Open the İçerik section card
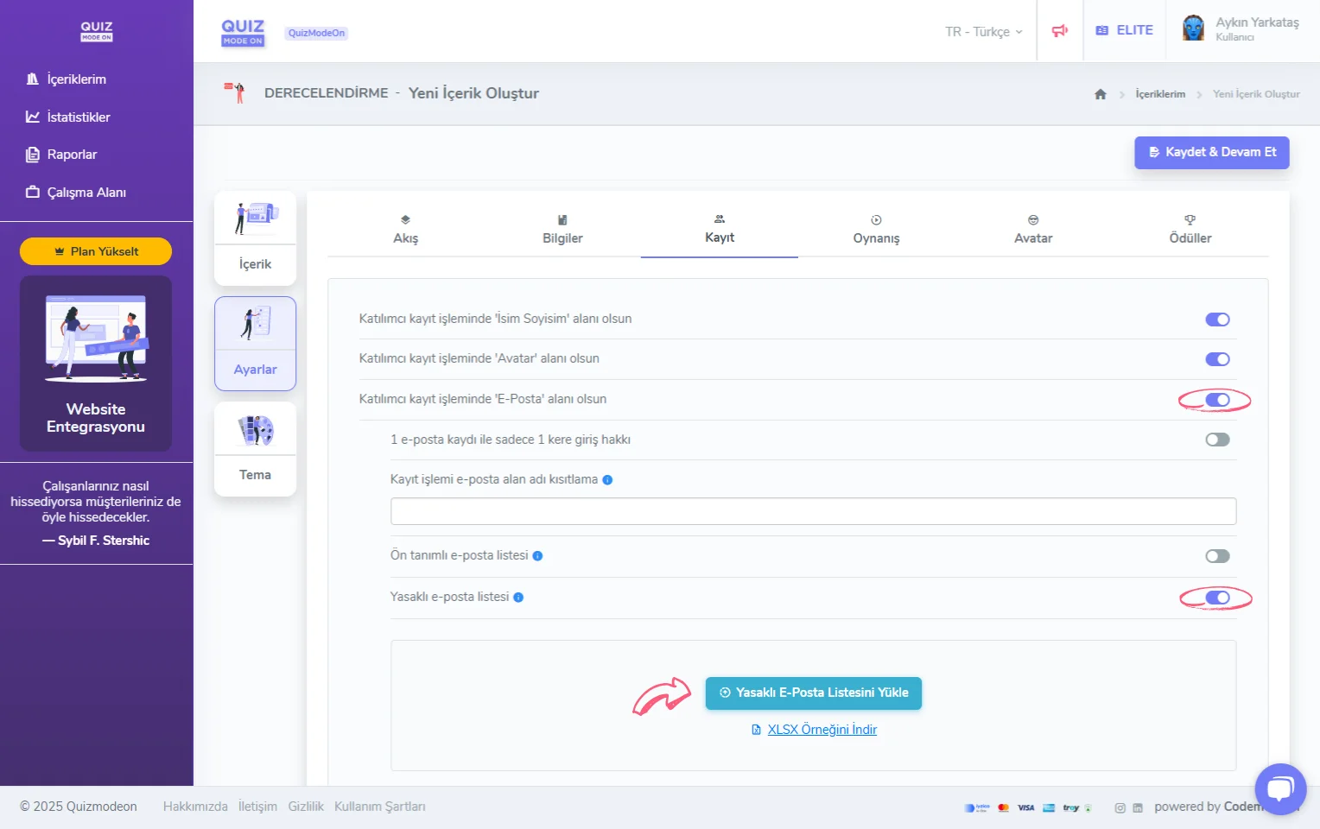Image resolution: width=1320 pixels, height=829 pixels. pos(255,238)
